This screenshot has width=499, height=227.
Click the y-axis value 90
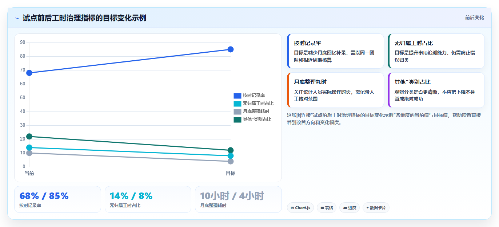point(23,42)
